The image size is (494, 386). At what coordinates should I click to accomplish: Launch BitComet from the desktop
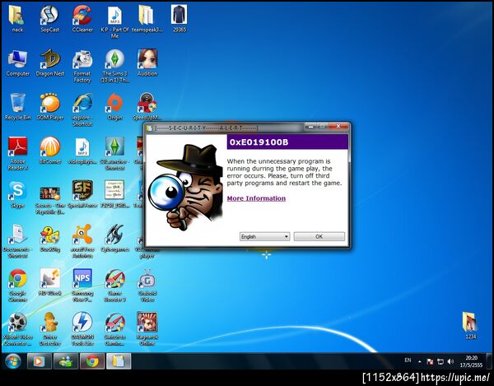tap(49, 151)
